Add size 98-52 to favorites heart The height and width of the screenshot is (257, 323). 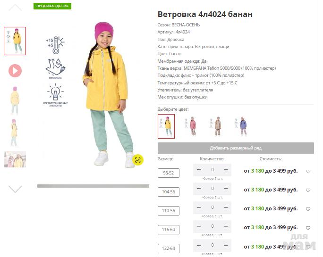pos(308,171)
